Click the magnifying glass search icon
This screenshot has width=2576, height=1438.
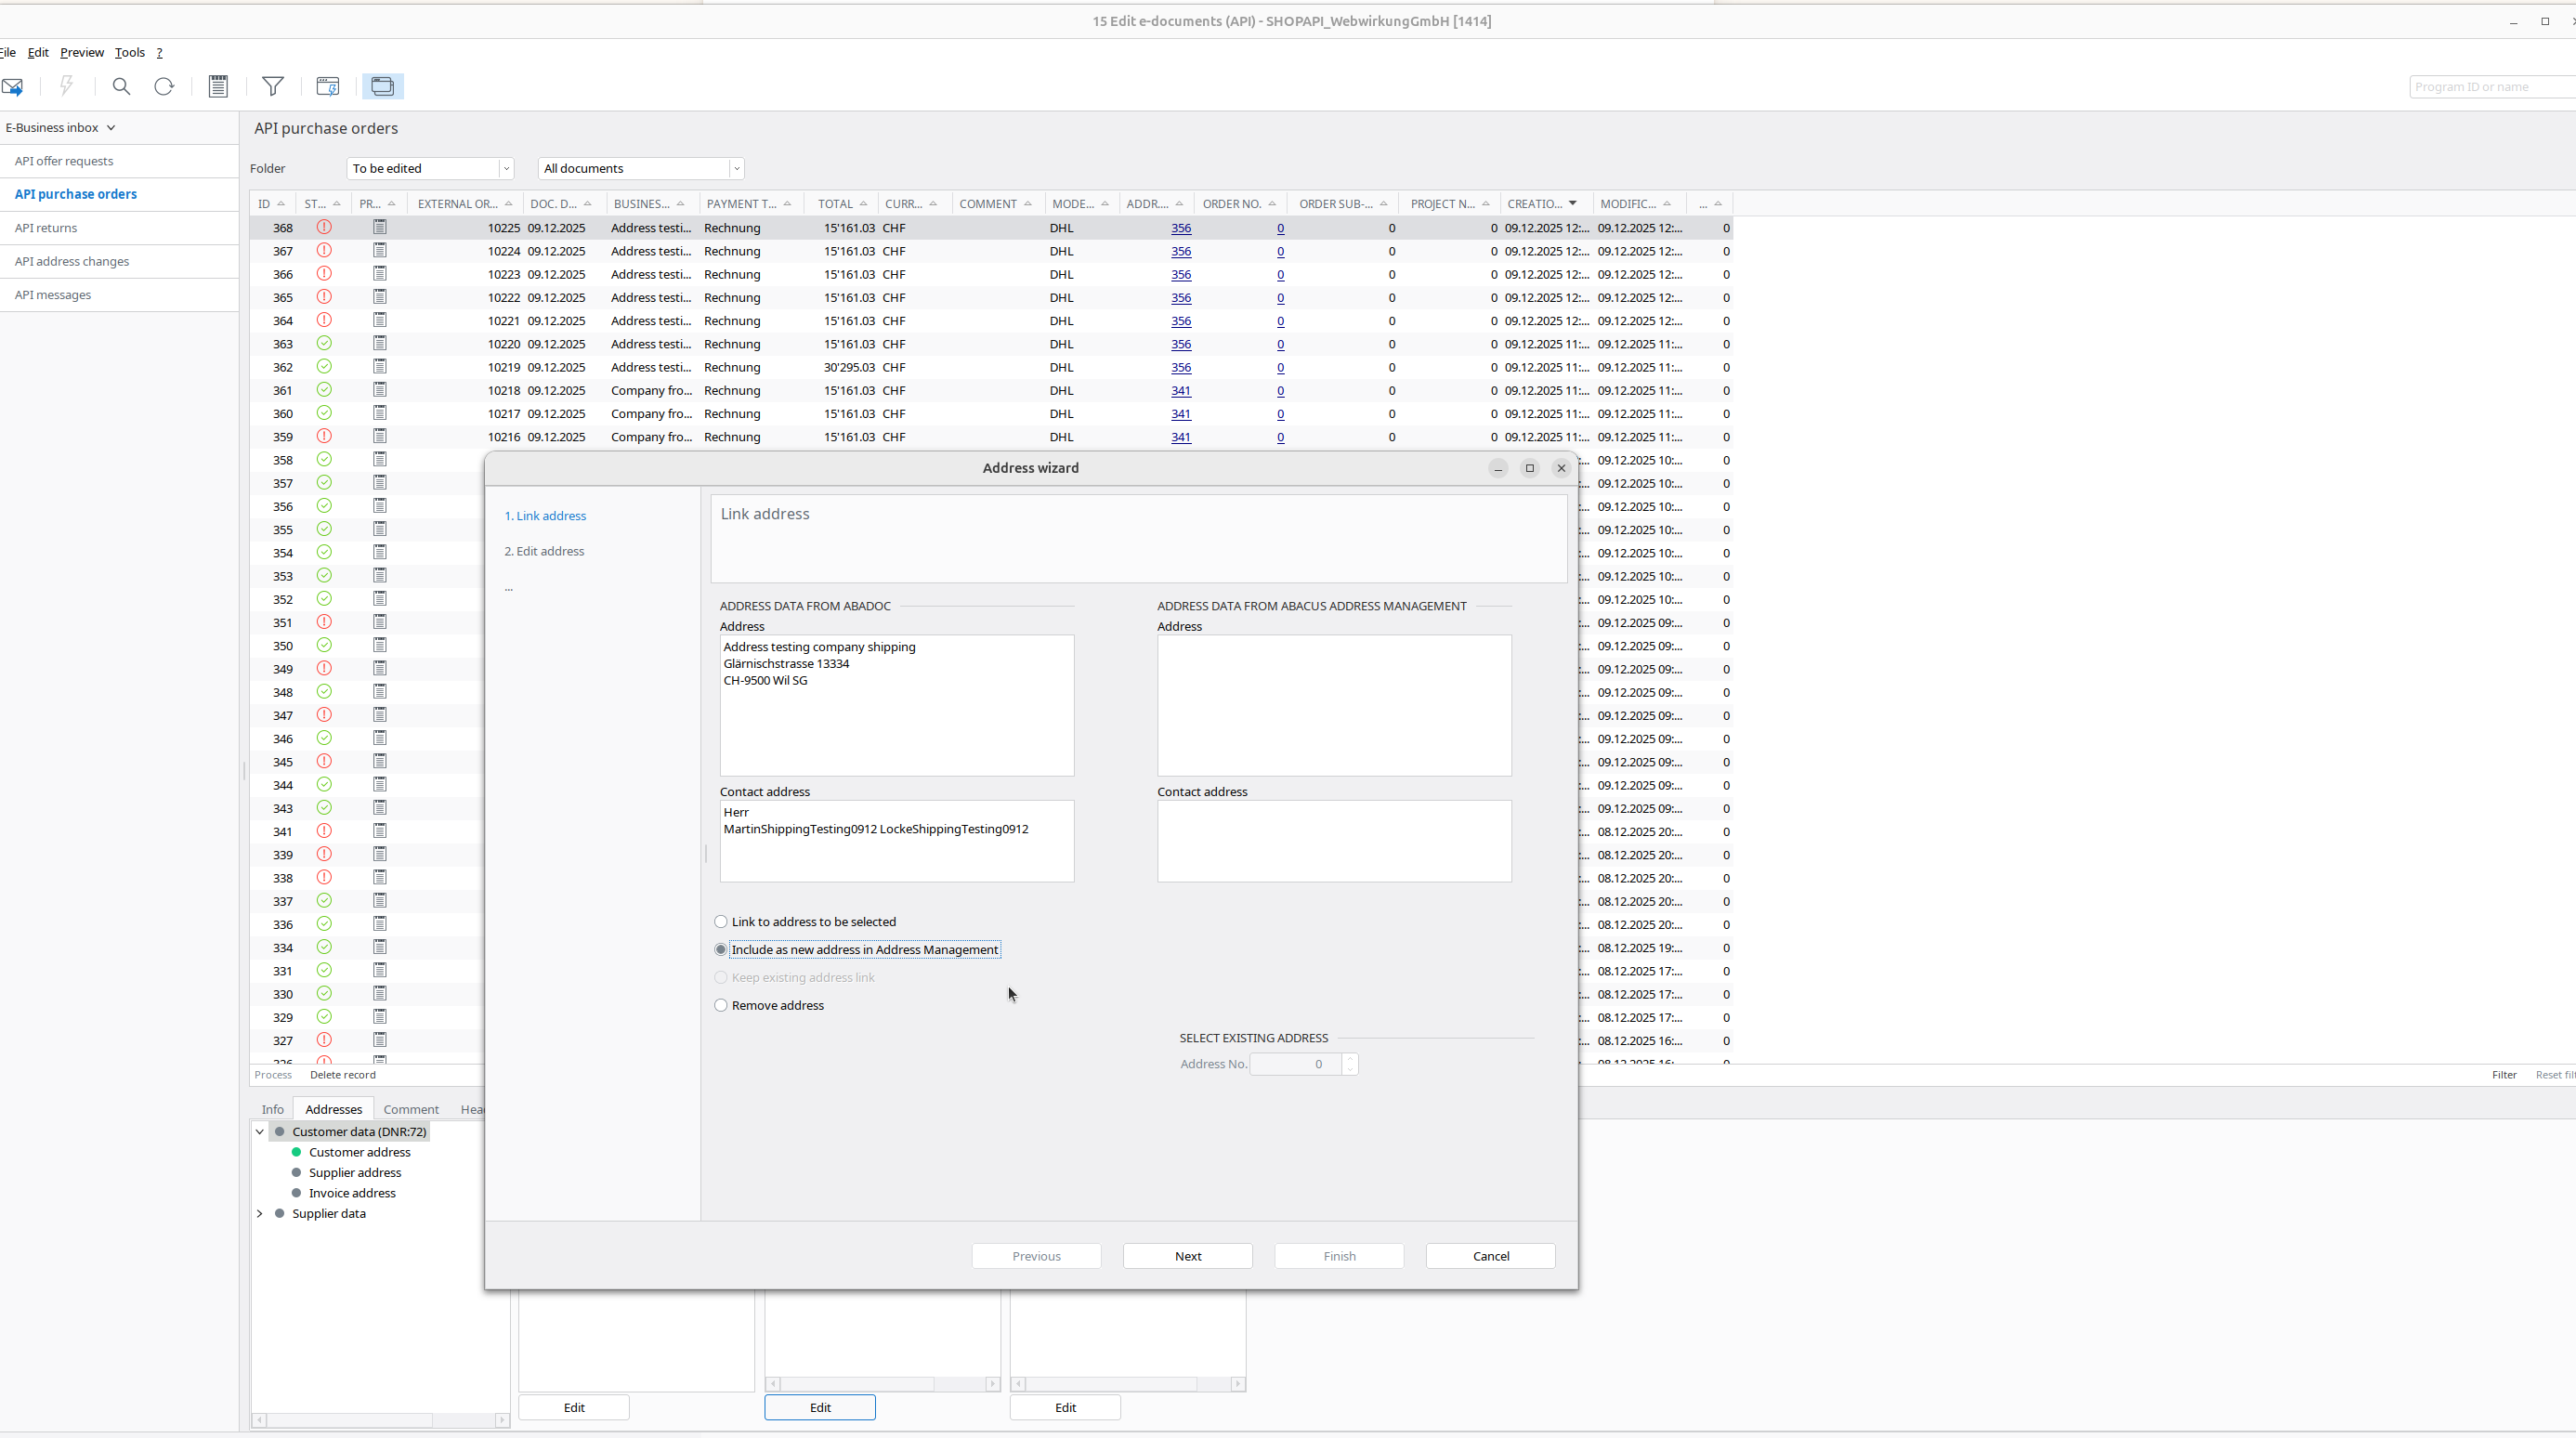pyautogui.click(x=121, y=87)
